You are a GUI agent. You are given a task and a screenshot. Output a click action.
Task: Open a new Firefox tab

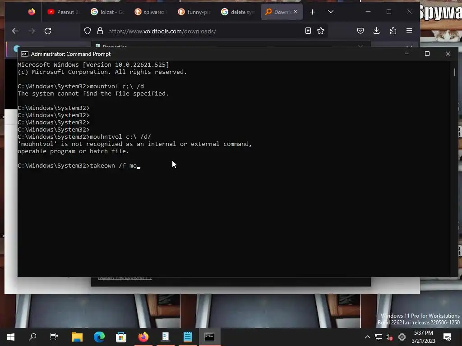313,12
